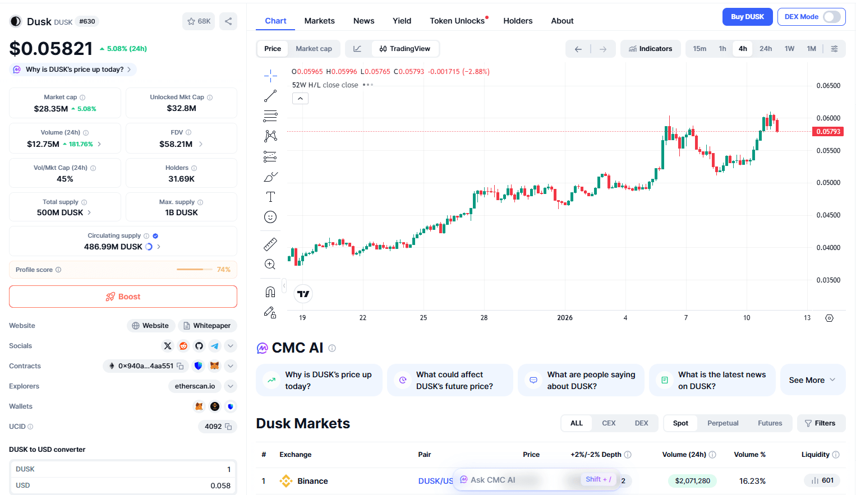856x495 pixels.
Task: Open the Token Unlocks tab
Action: point(458,21)
